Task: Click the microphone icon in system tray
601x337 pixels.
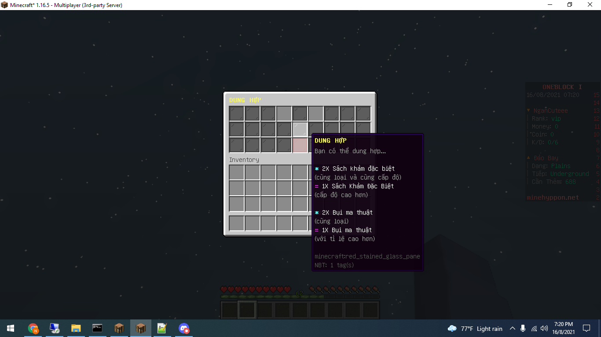Action: point(523,329)
